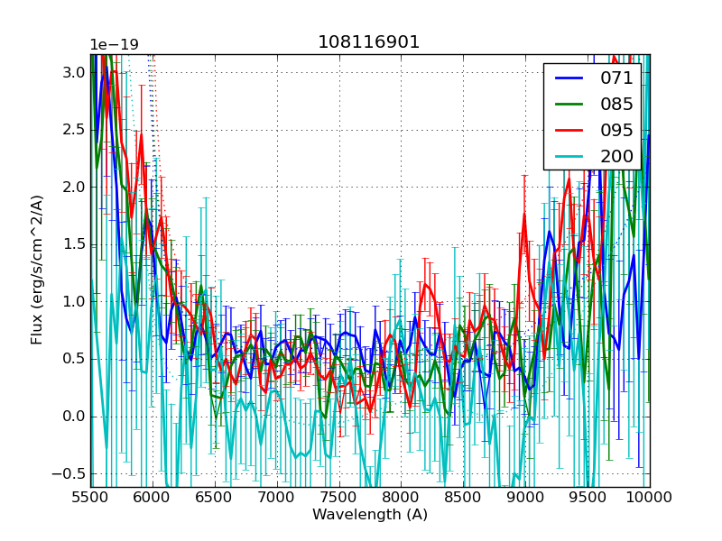
Task: Click the red line sample in legend
Action: point(568,131)
